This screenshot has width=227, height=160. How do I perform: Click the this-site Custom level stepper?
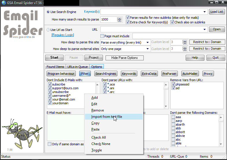pos(185,42)
